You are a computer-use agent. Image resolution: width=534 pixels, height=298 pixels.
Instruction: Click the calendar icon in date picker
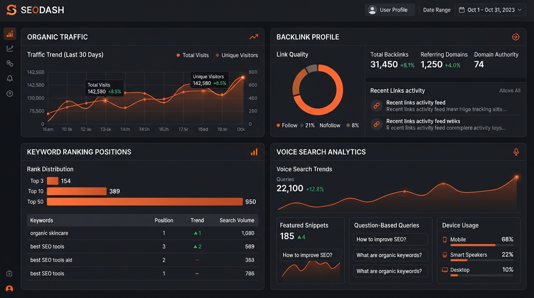(461, 10)
